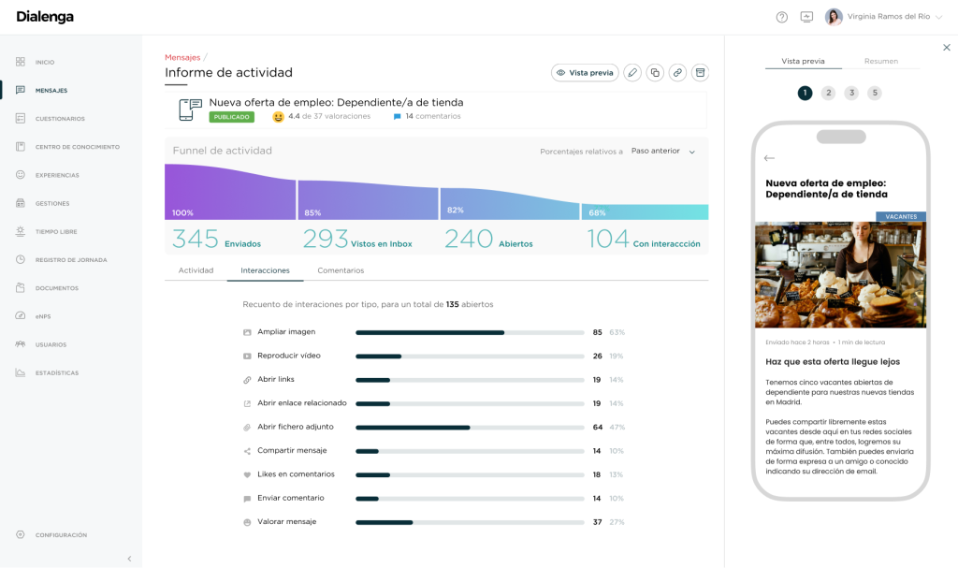958x568 pixels.
Task: Collapse the left sidebar with chevron
Action: click(x=129, y=559)
